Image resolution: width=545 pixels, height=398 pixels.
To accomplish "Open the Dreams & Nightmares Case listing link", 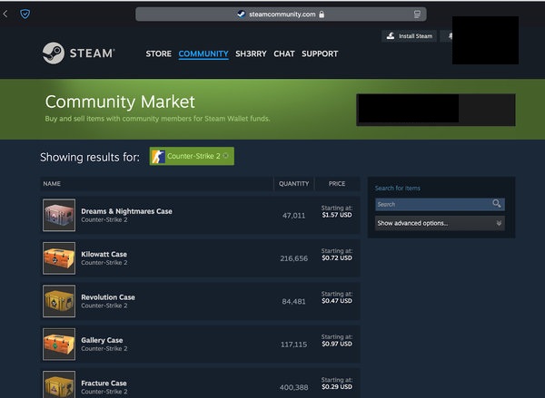I will pos(126,211).
